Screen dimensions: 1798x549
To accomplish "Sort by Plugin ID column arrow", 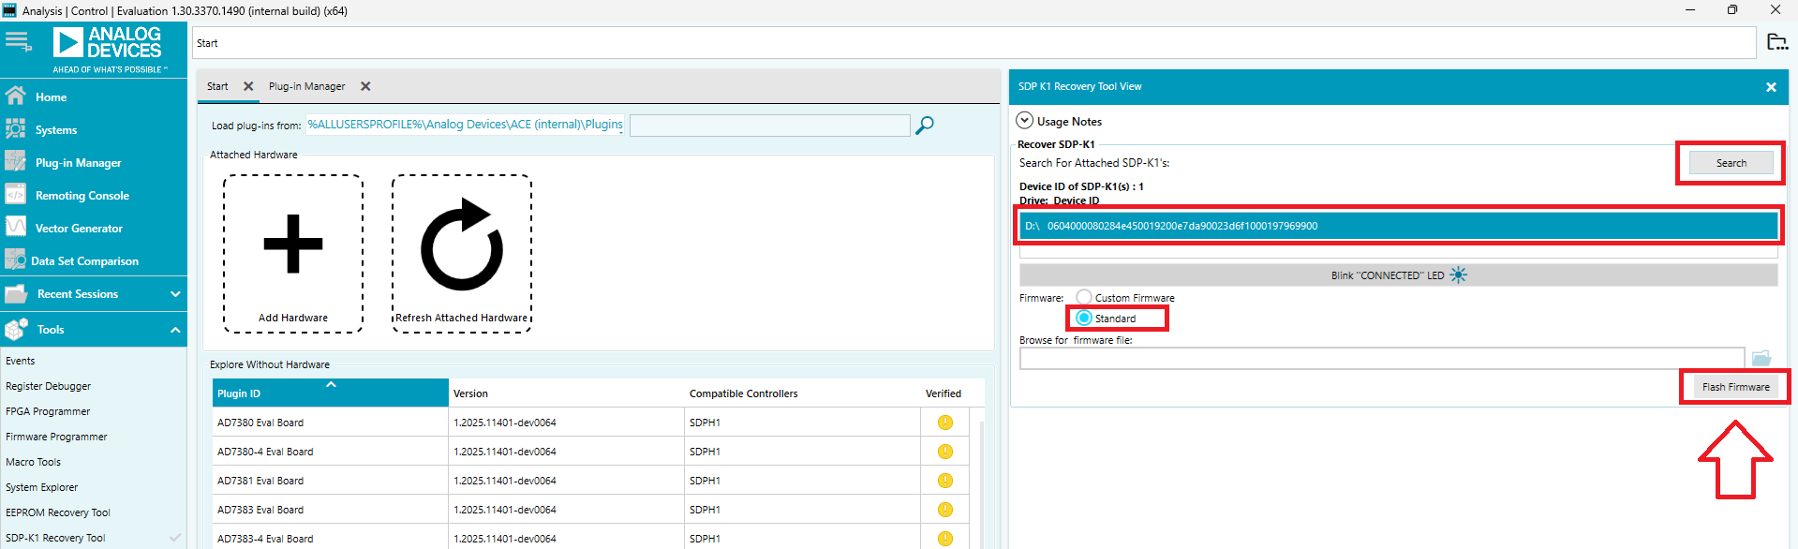I will (x=331, y=384).
